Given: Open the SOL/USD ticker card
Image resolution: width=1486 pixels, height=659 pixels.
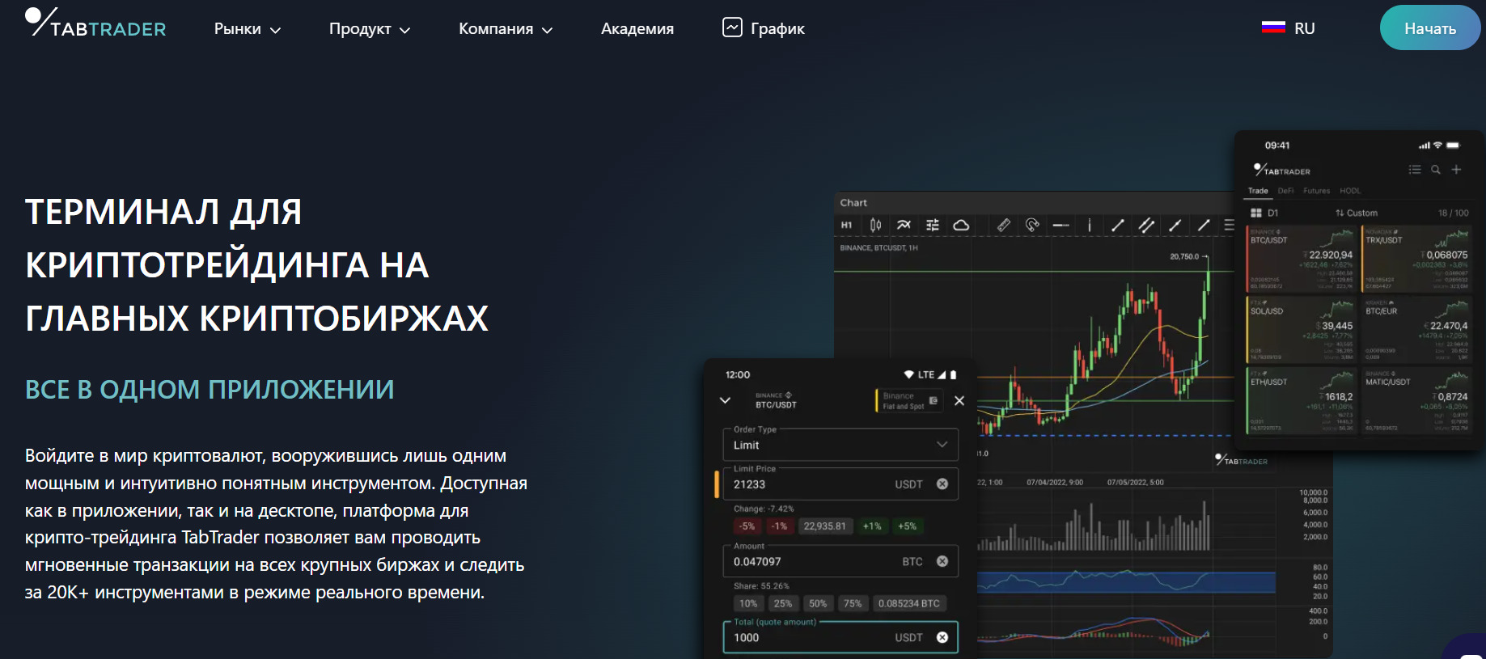Looking at the screenshot, I should pos(1302,330).
